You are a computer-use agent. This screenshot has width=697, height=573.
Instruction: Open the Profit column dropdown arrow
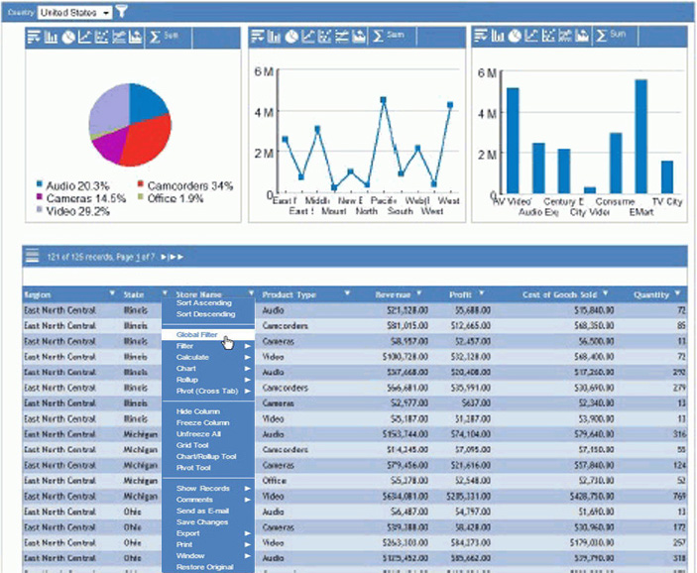coord(482,293)
